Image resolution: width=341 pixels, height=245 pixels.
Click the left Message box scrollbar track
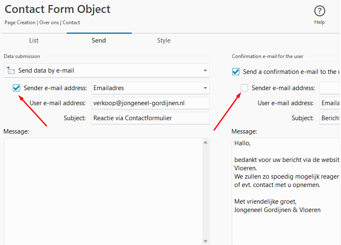coord(205,192)
